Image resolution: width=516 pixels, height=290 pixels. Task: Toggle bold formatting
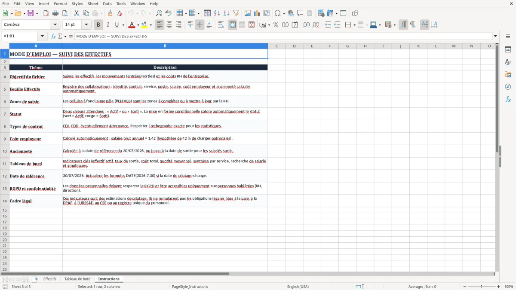tap(98, 25)
